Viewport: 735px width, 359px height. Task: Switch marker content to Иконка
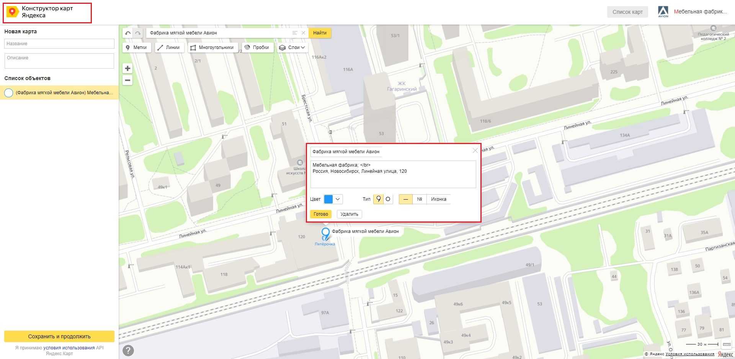tap(438, 199)
